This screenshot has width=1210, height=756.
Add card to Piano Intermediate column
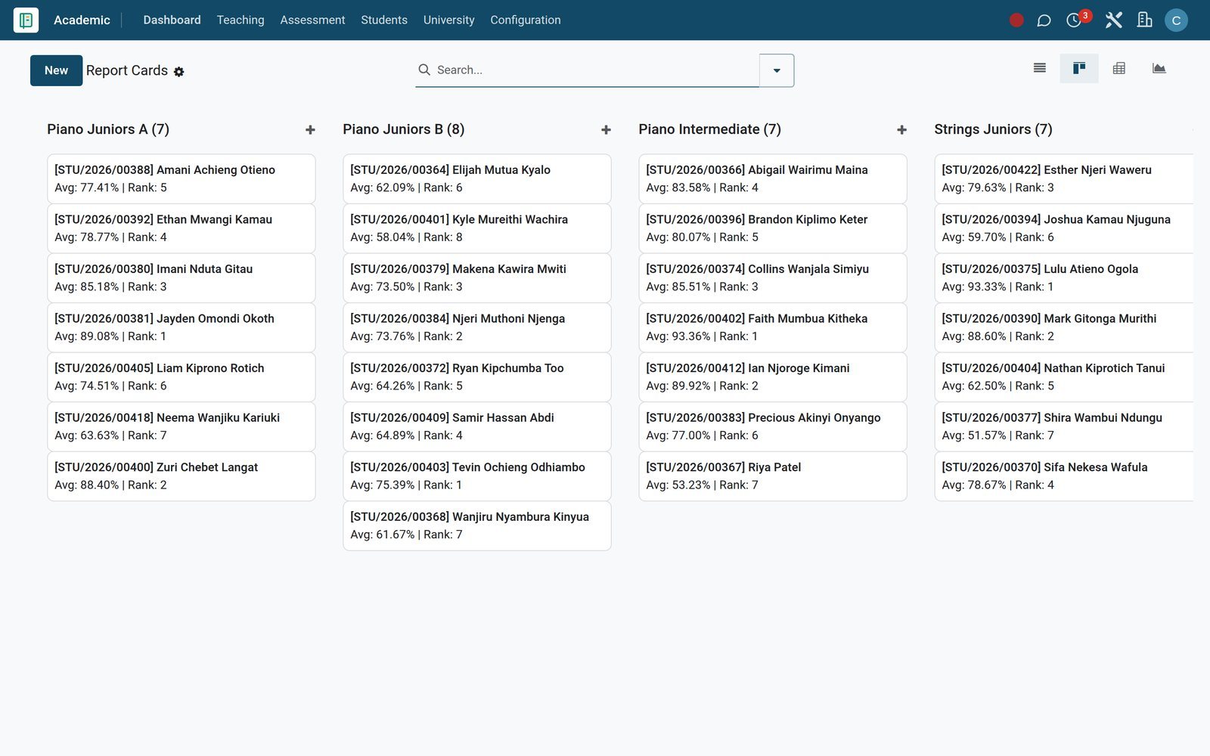901,130
